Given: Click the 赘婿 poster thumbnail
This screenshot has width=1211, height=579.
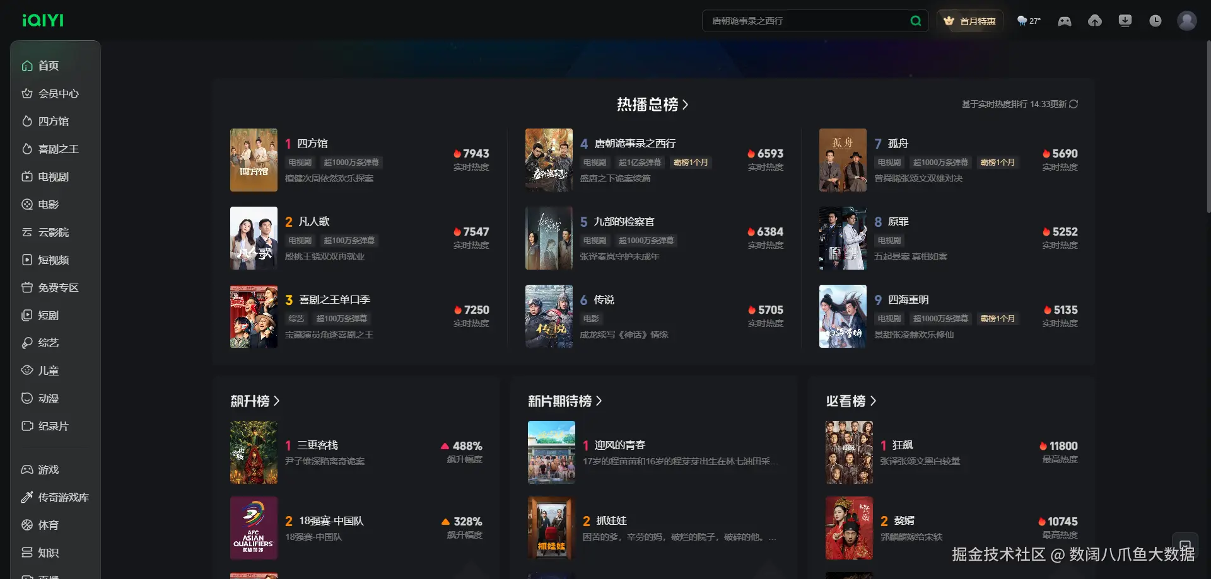Looking at the screenshot, I should [849, 528].
